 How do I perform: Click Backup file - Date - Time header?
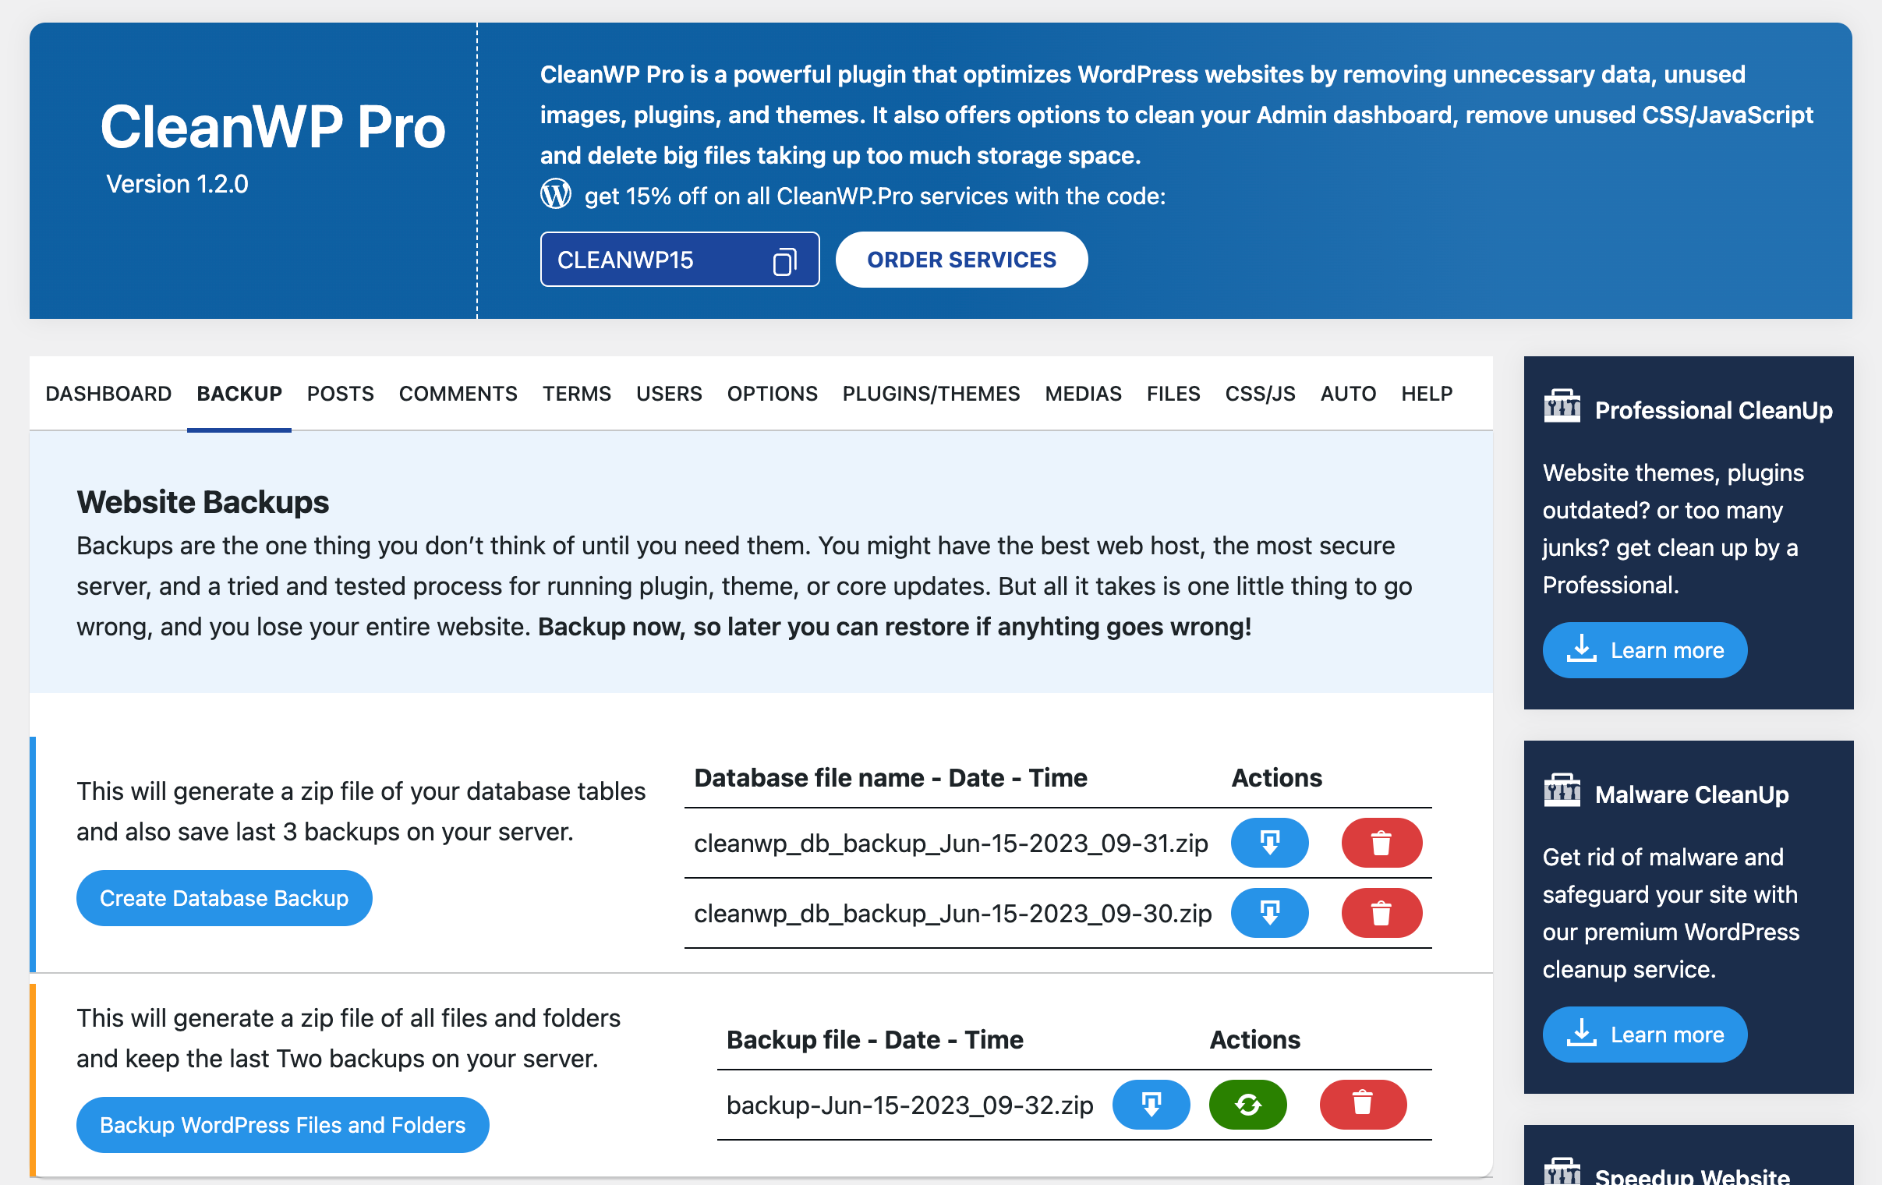[875, 1040]
